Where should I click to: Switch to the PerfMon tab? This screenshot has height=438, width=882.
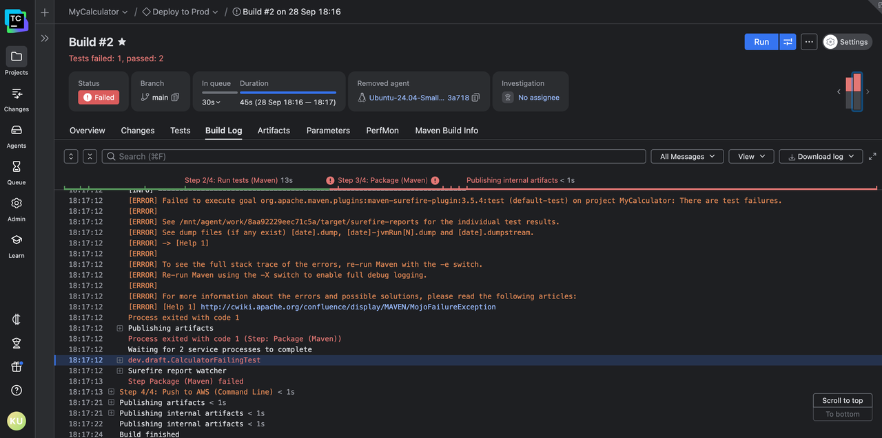[x=382, y=131]
